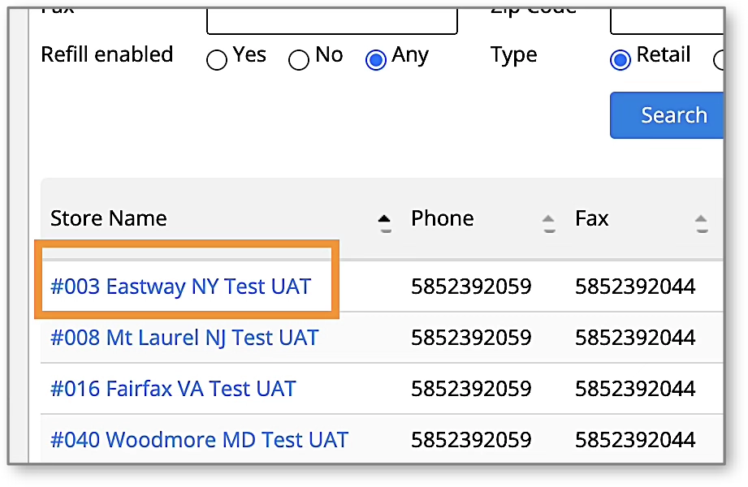Click the Fax column header text
Viewport: 748px width, 487px height.
coord(592,218)
